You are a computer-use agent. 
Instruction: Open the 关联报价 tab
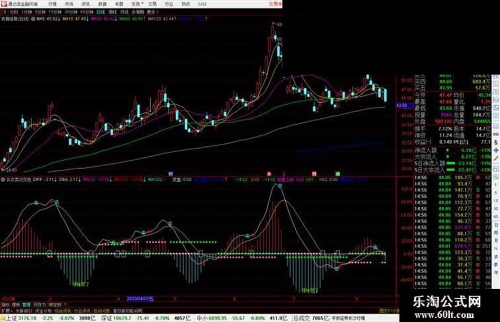24,310
